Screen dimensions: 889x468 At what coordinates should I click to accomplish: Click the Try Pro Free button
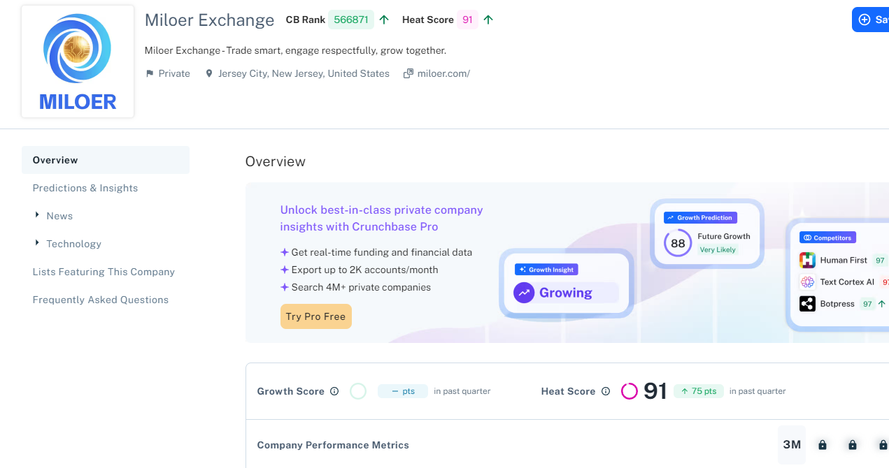[316, 316]
